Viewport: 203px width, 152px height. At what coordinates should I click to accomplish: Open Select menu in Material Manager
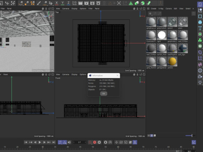pyautogui.click(x=188, y=8)
